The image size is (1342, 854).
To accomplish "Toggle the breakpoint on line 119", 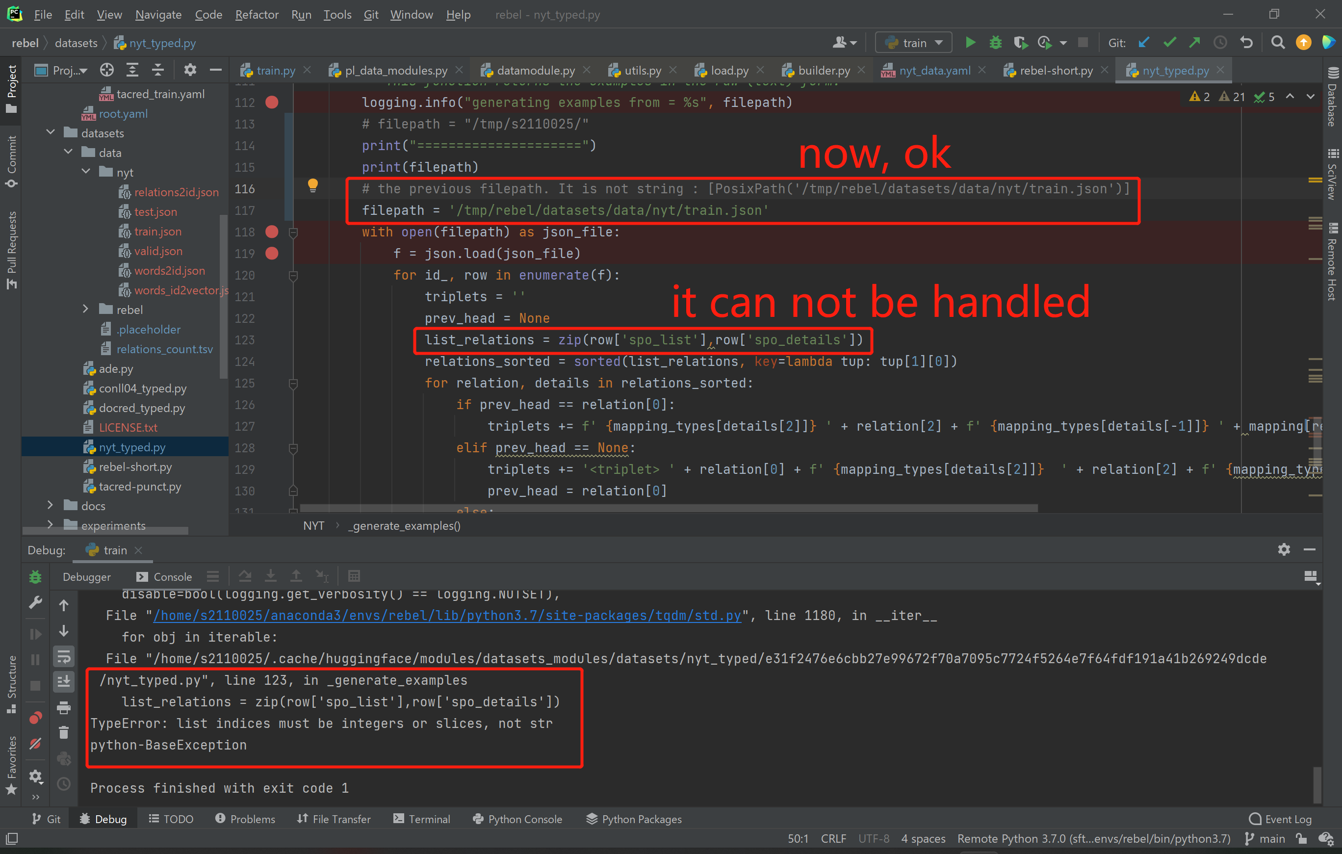I will click(272, 253).
